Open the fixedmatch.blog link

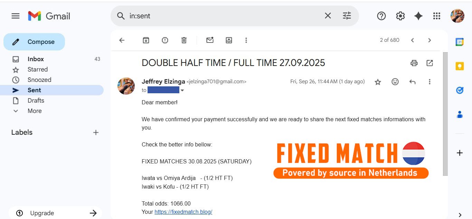tap(183, 212)
